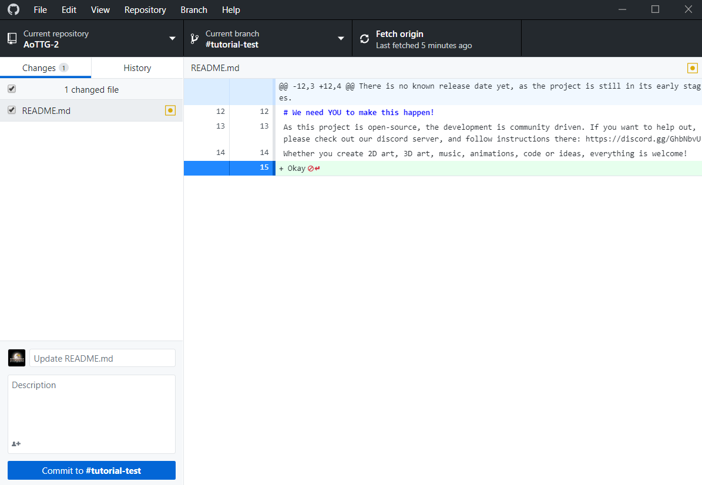Click the added 'Okay' line text
Image resolution: width=702 pixels, height=485 pixels.
pyautogui.click(x=297, y=169)
